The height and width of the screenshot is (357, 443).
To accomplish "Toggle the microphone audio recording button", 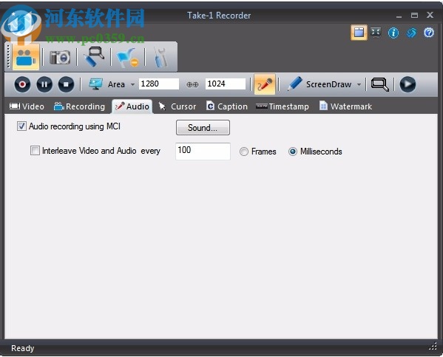I will 265,84.
